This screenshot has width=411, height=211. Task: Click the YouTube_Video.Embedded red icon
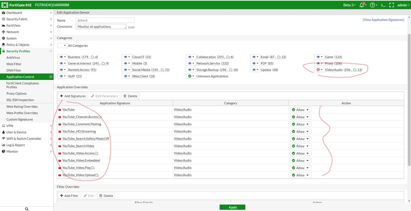(60, 160)
